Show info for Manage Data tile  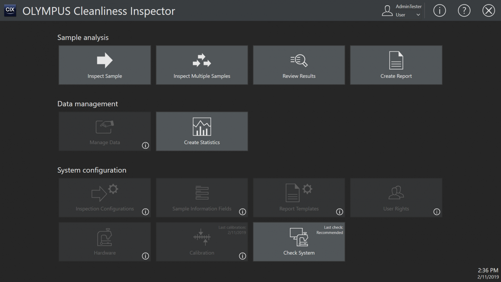point(145,145)
